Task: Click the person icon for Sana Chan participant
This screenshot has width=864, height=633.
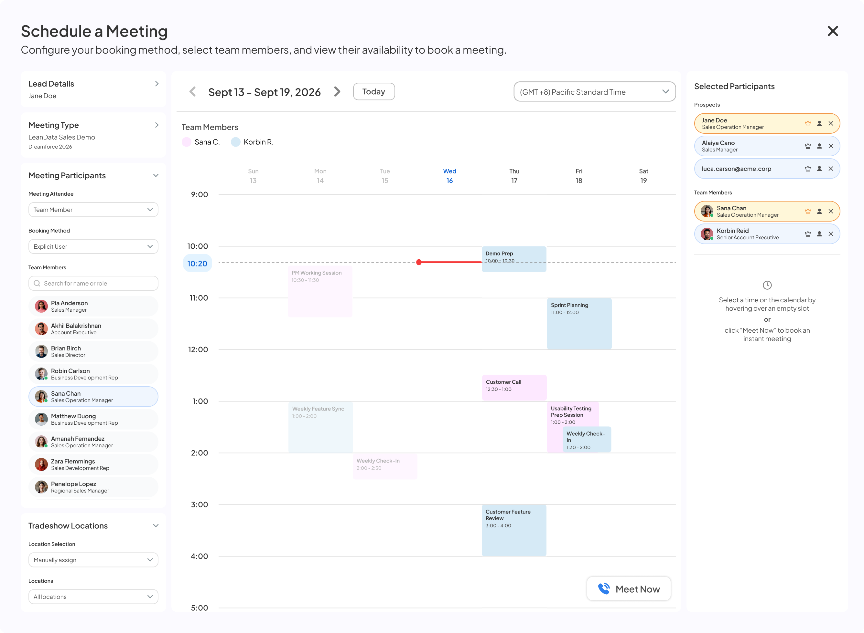Action: click(819, 211)
